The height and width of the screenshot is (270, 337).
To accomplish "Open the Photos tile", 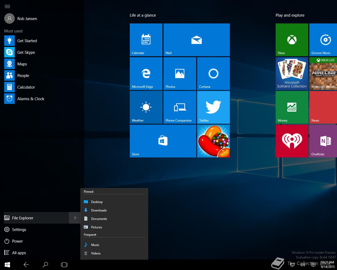I will [x=180, y=74].
